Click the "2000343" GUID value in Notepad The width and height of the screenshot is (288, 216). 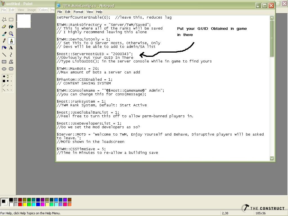(121, 54)
